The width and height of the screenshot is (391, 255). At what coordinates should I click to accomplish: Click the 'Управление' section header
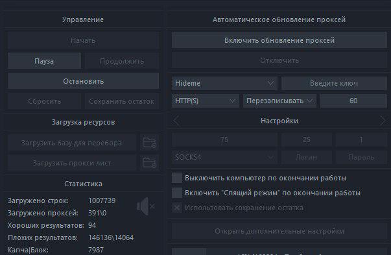coord(83,19)
